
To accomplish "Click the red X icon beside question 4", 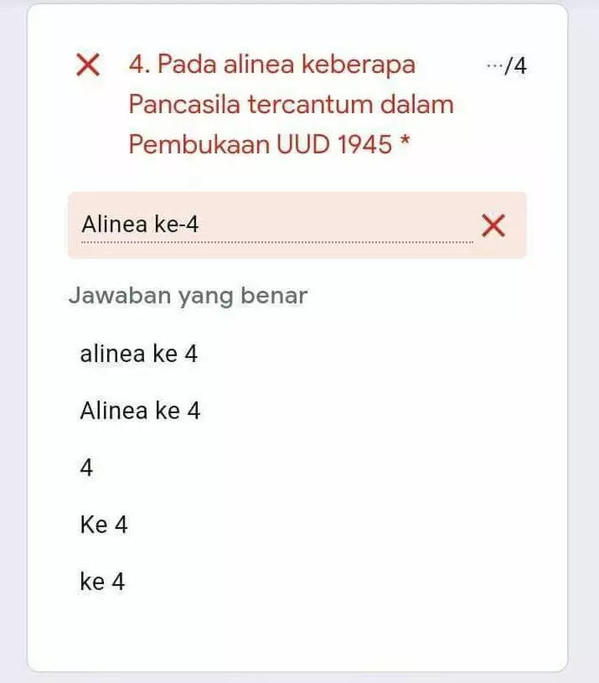I will tap(87, 65).
